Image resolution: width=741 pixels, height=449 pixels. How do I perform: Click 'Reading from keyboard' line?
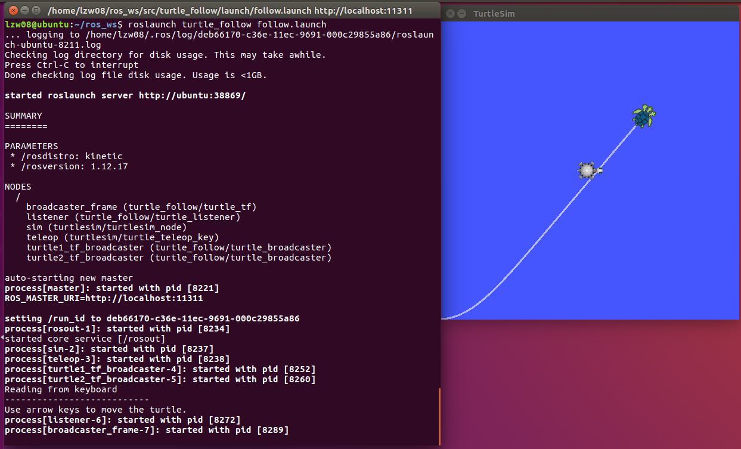click(61, 389)
